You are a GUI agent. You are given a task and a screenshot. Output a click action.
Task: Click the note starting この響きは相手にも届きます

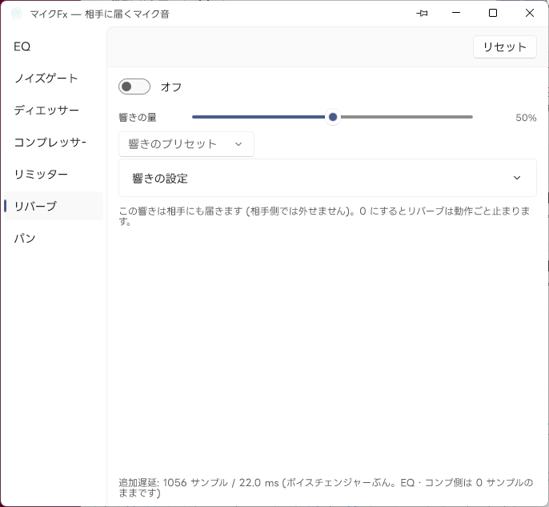324,216
